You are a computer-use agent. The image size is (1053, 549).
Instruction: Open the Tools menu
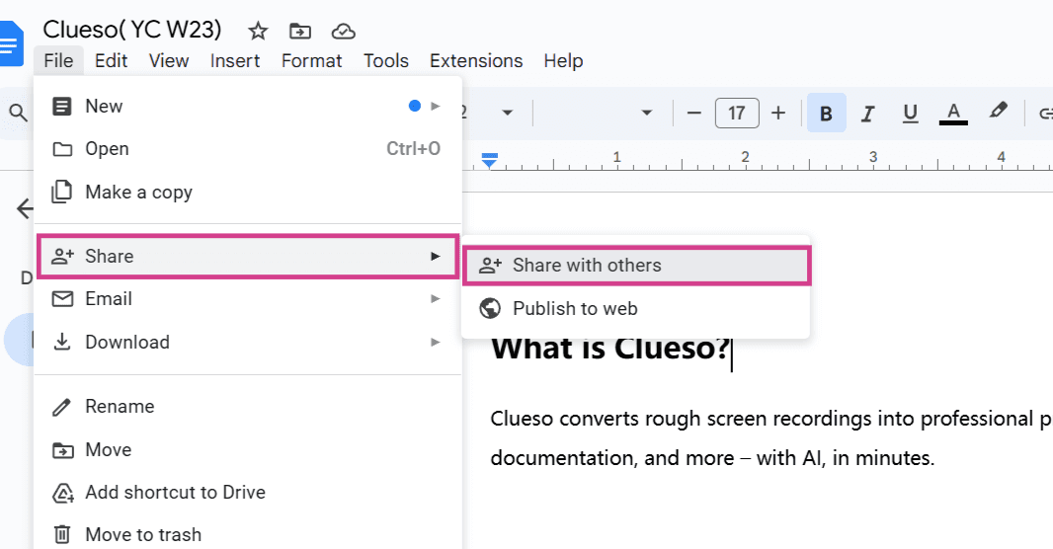385,60
